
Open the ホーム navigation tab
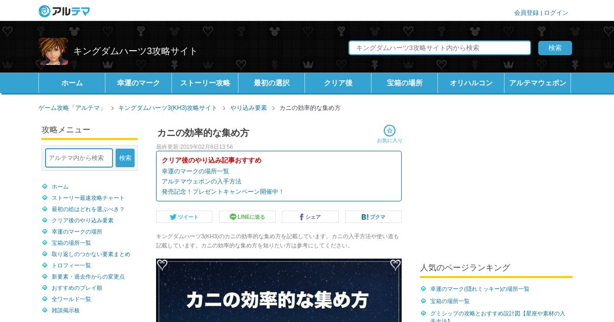tap(72, 83)
